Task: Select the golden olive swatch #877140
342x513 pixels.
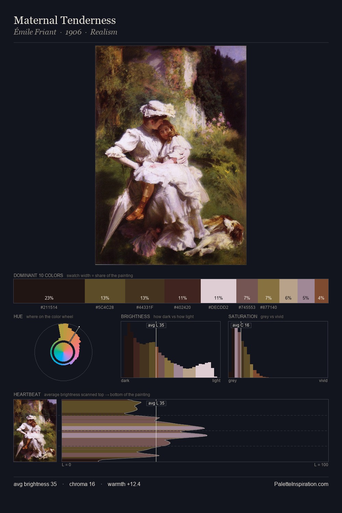Action: point(268,291)
